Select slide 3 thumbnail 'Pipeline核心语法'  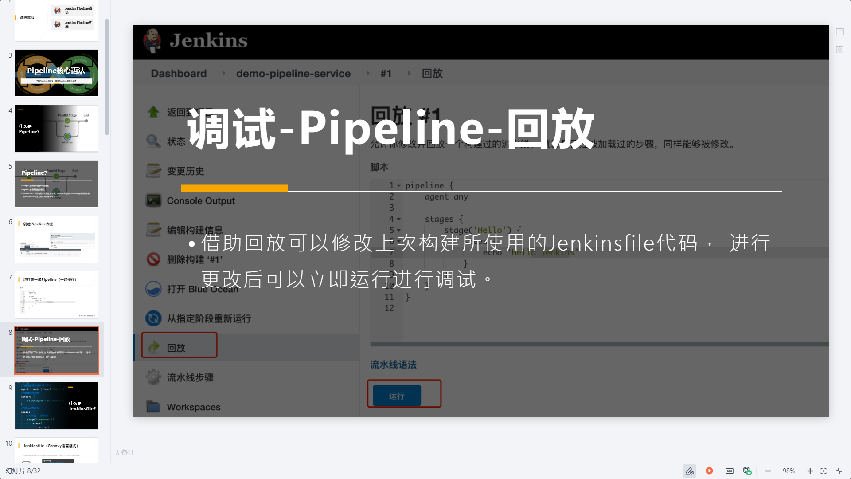click(56, 73)
